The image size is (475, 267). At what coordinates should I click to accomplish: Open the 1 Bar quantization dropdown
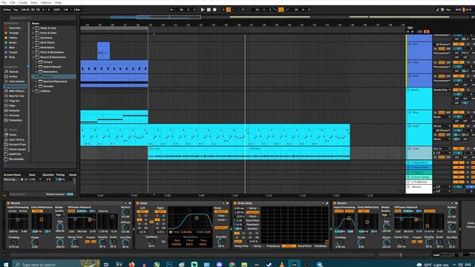[x=79, y=10]
